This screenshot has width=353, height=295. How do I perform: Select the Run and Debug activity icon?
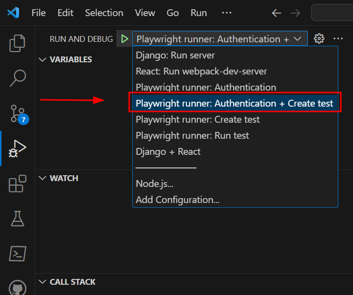tap(18, 148)
